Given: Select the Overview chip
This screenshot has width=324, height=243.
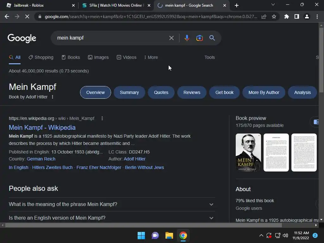Looking at the screenshot, I should coord(96,92).
